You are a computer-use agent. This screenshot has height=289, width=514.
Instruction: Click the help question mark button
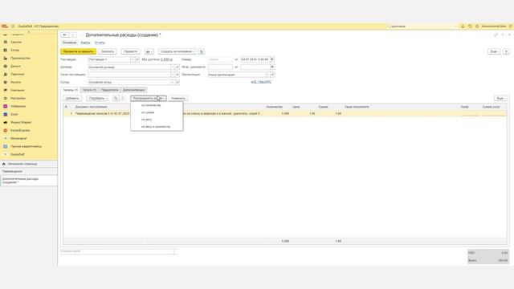[x=506, y=51]
